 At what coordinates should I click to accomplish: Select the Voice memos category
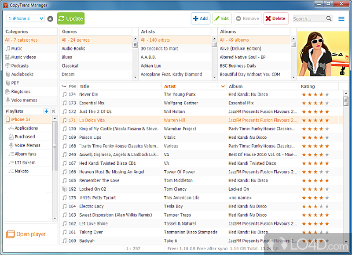click(x=30, y=101)
